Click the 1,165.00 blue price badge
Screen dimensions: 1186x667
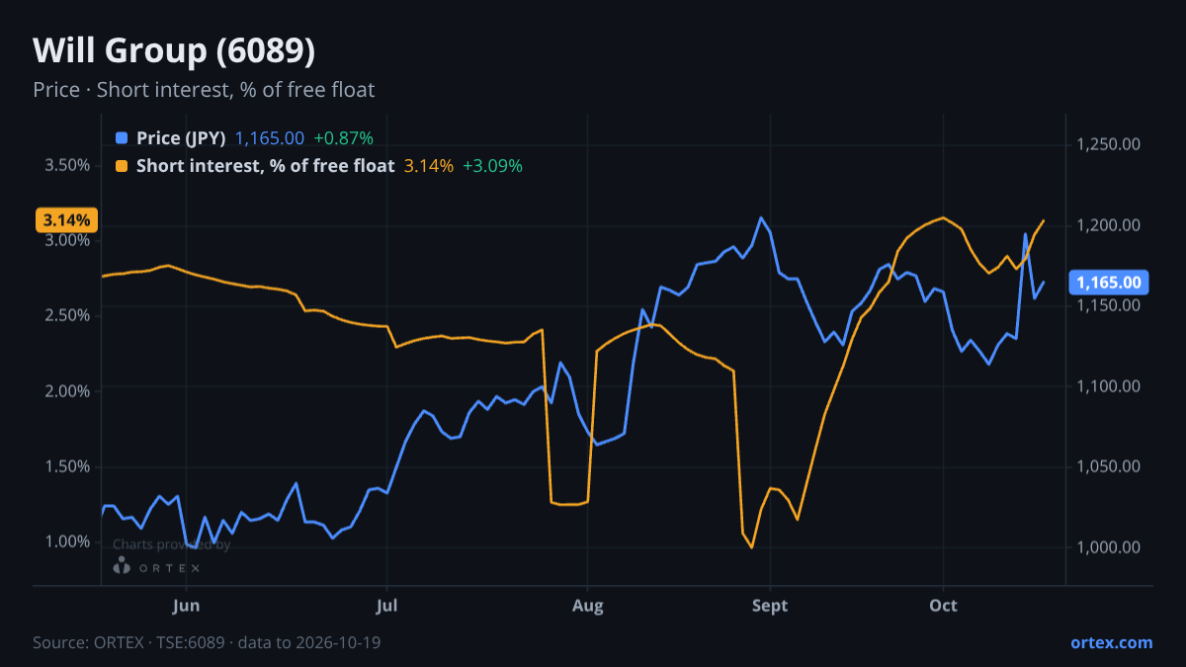click(1109, 283)
